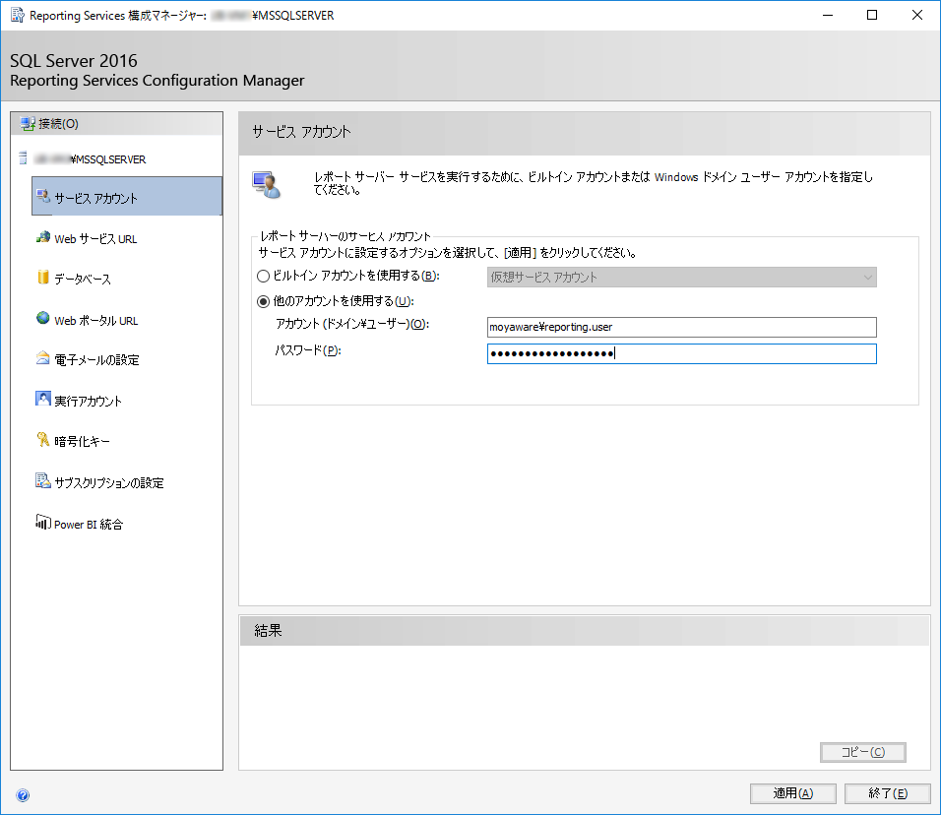Image resolution: width=941 pixels, height=815 pixels.
Task: Click the Web ポータル URL globe icon
Action: (42, 318)
